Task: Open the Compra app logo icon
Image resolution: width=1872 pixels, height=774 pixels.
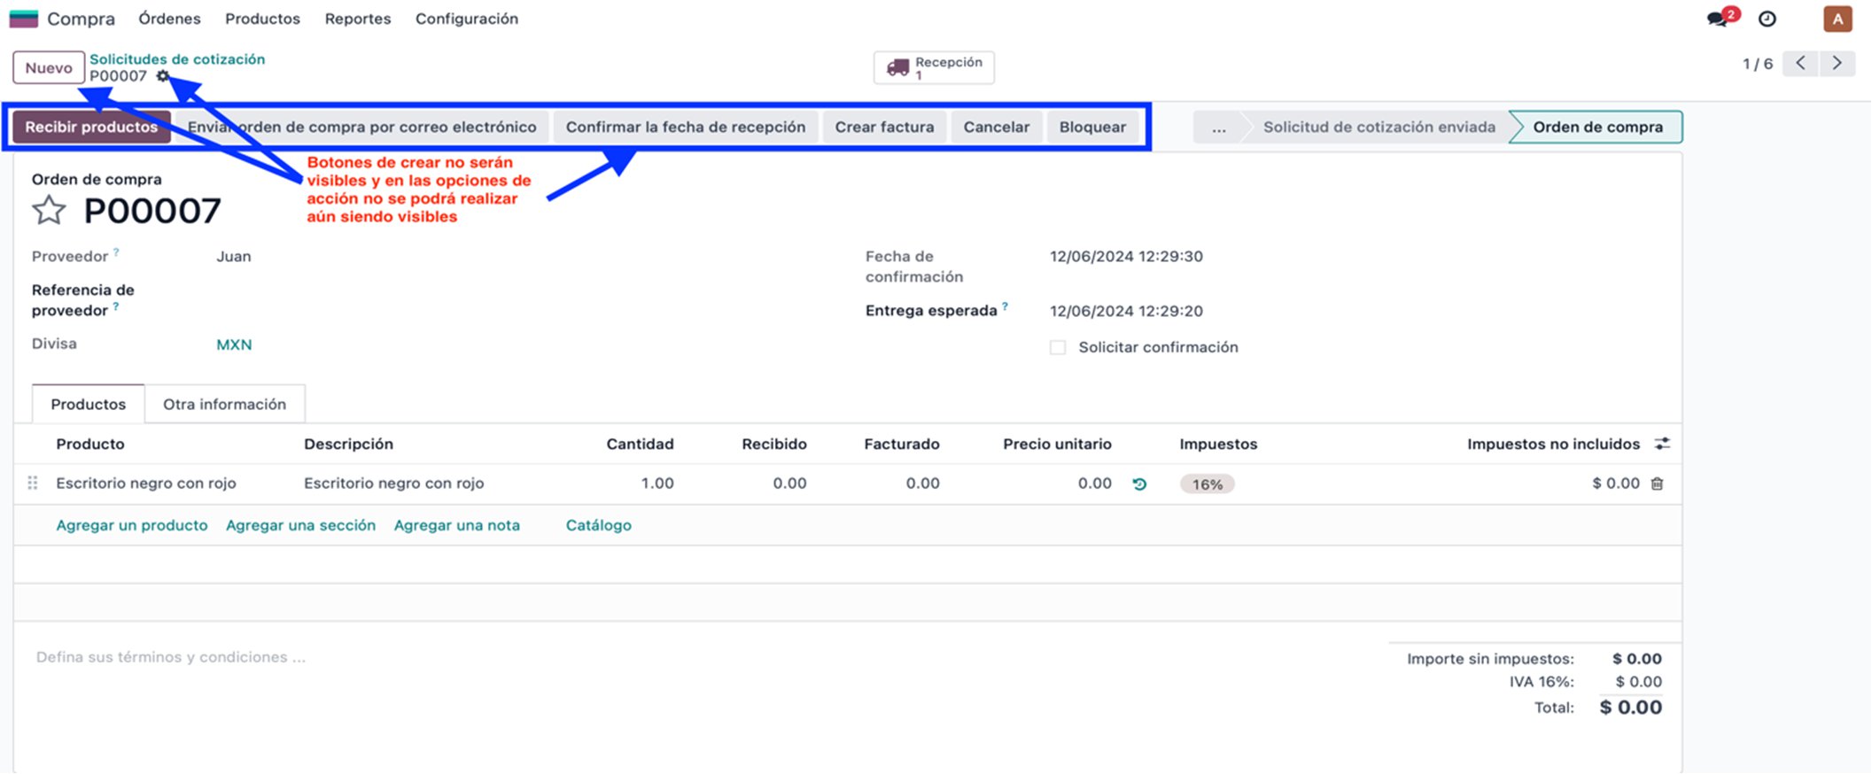Action: point(23,19)
